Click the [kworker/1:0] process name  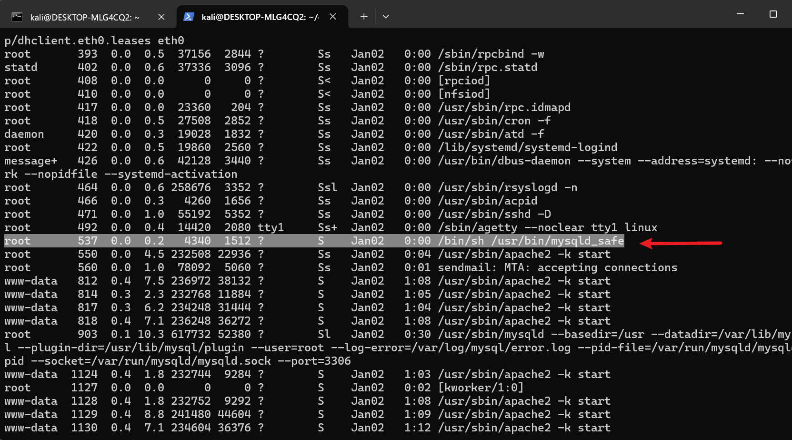(x=481, y=388)
